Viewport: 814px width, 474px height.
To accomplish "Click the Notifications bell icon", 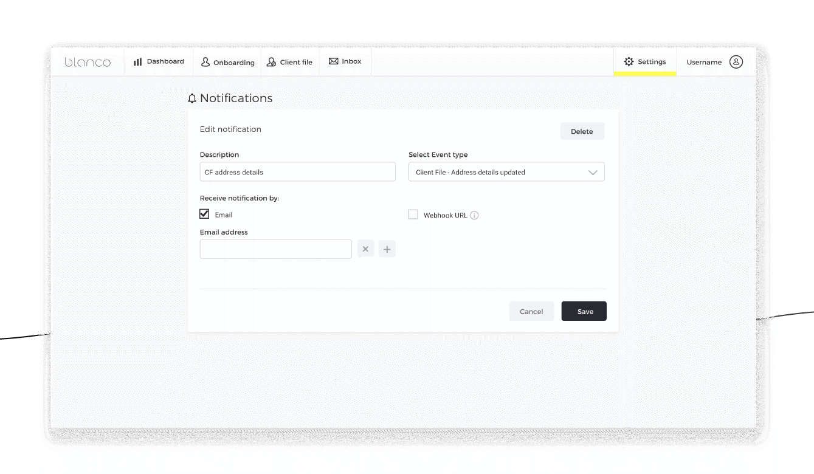I will pos(192,98).
